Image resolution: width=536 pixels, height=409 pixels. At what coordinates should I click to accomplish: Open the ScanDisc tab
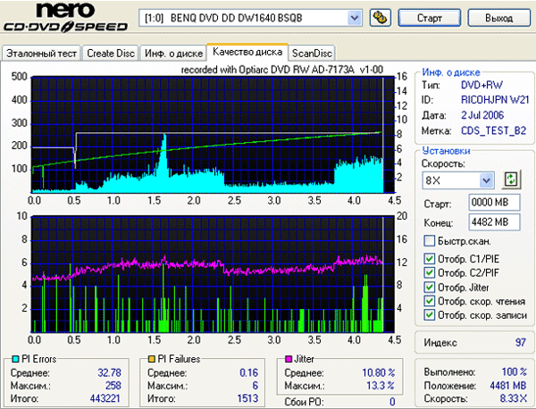point(312,54)
